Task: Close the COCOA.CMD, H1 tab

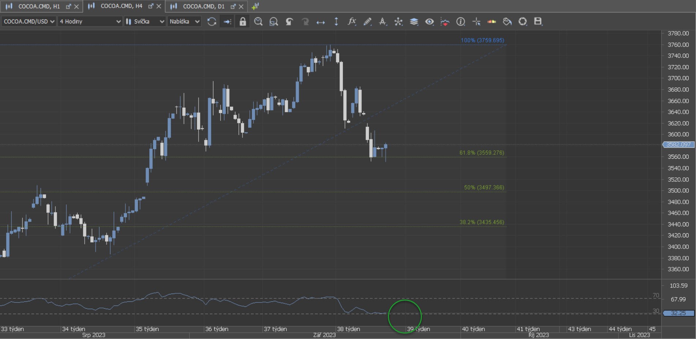Action: [x=76, y=7]
